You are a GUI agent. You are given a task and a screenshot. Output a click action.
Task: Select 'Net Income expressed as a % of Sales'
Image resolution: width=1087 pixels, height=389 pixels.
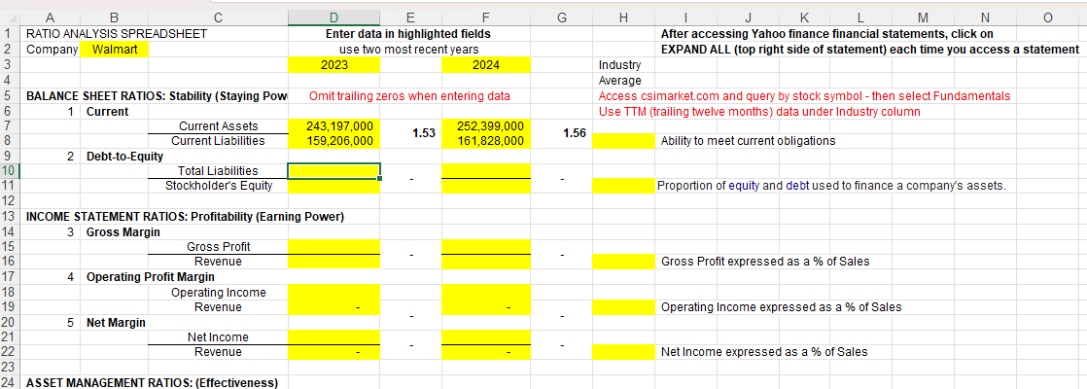click(764, 352)
